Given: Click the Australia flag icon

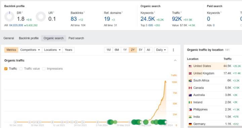Looking at the screenshot, I should coord(190,95).
